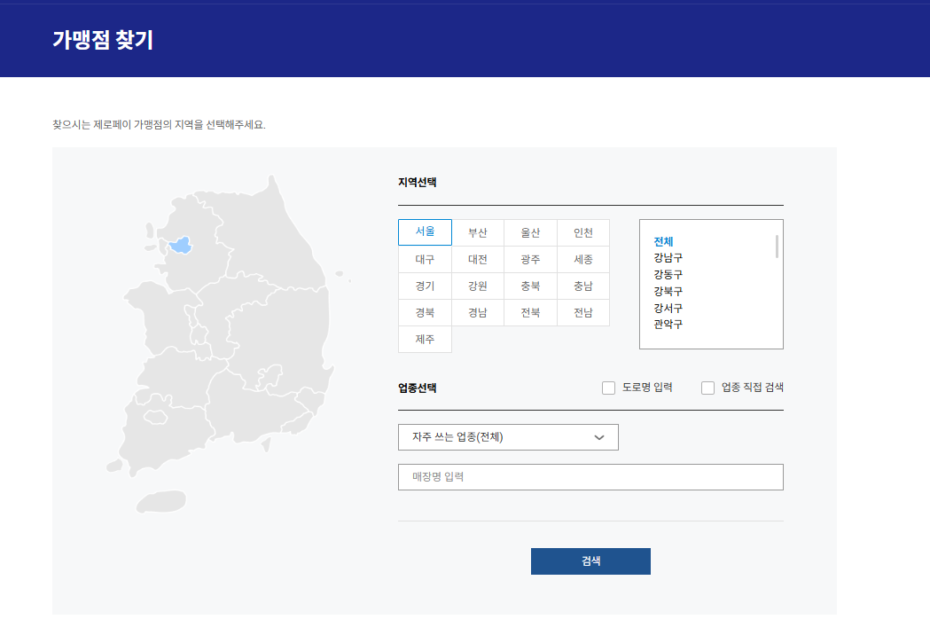This screenshot has width=930, height=635.
Task: Choose 대구 in the region grid
Action: [425, 259]
